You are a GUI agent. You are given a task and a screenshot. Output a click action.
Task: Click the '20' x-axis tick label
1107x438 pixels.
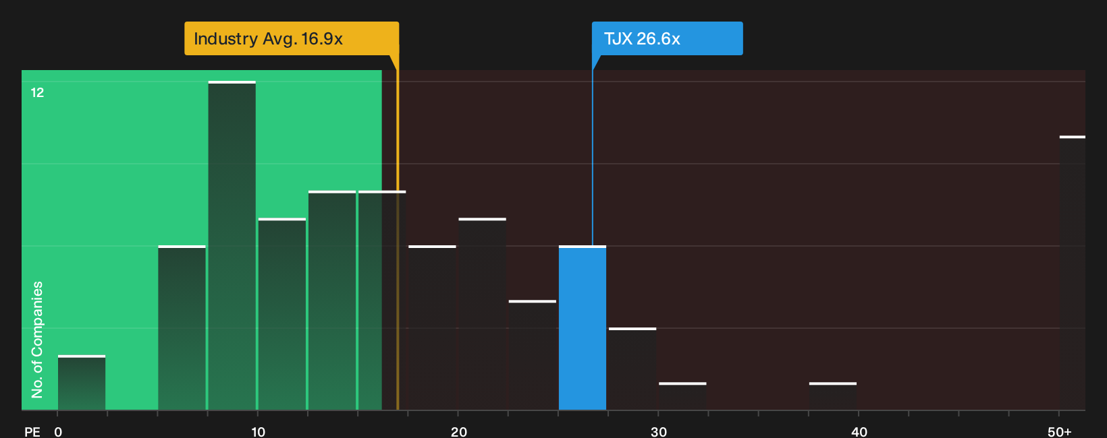(x=458, y=431)
